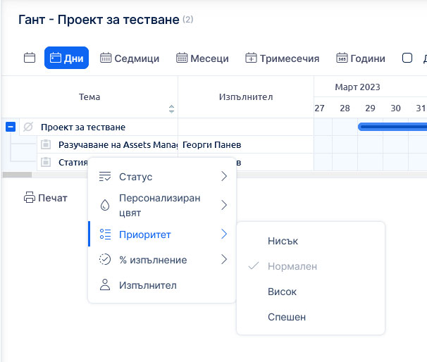Image resolution: width=427 pixels, height=362 pixels.
Task: Sort by the Тема column arrows
Action: (171, 109)
